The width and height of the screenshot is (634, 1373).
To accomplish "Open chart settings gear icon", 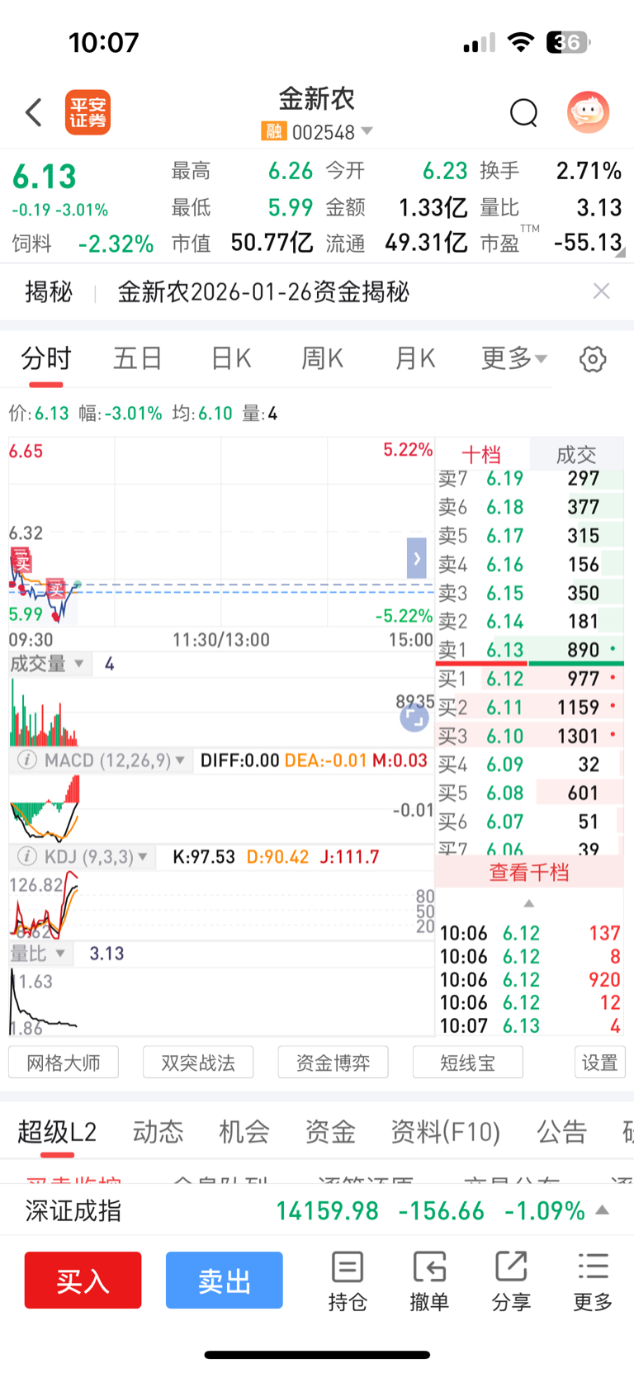I will [x=593, y=359].
